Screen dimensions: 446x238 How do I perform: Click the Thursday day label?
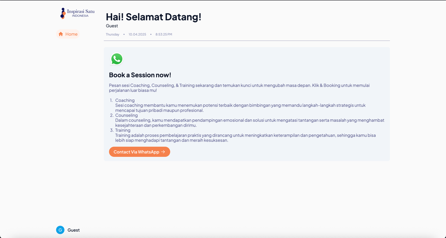click(112, 34)
